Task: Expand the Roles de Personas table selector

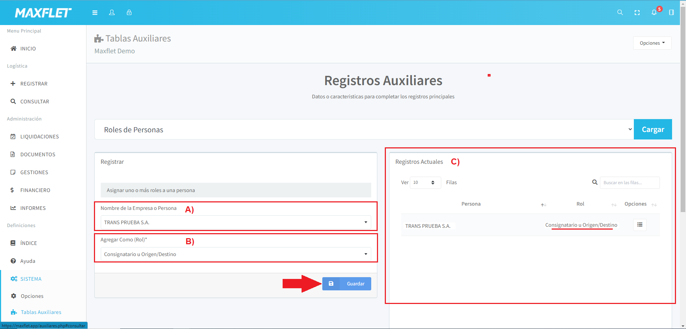Action: 364,129
